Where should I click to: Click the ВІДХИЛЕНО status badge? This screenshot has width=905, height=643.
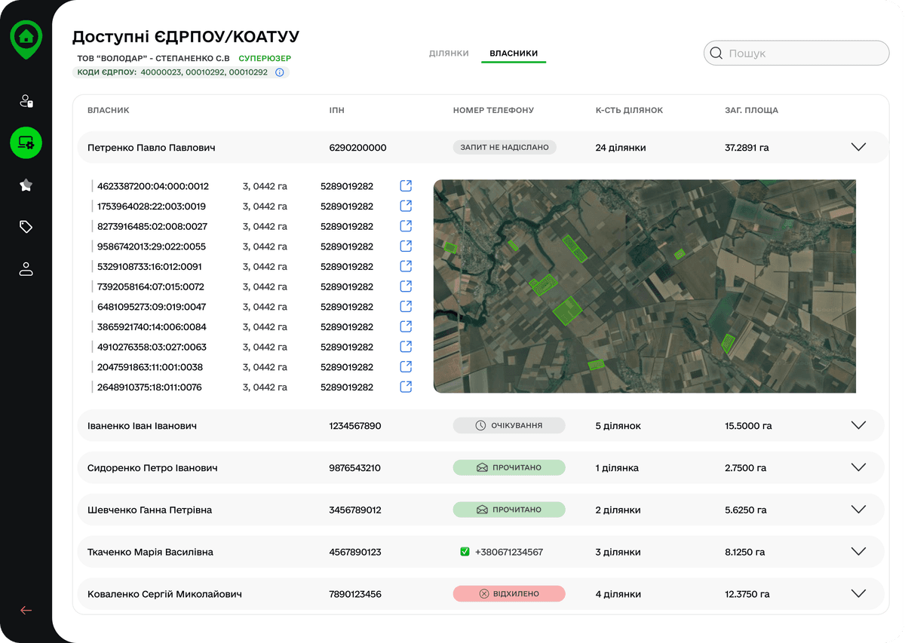tap(509, 594)
